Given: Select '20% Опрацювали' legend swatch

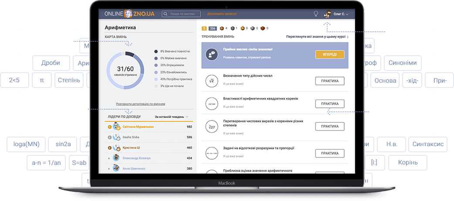Looking at the screenshot, I should [156, 65].
